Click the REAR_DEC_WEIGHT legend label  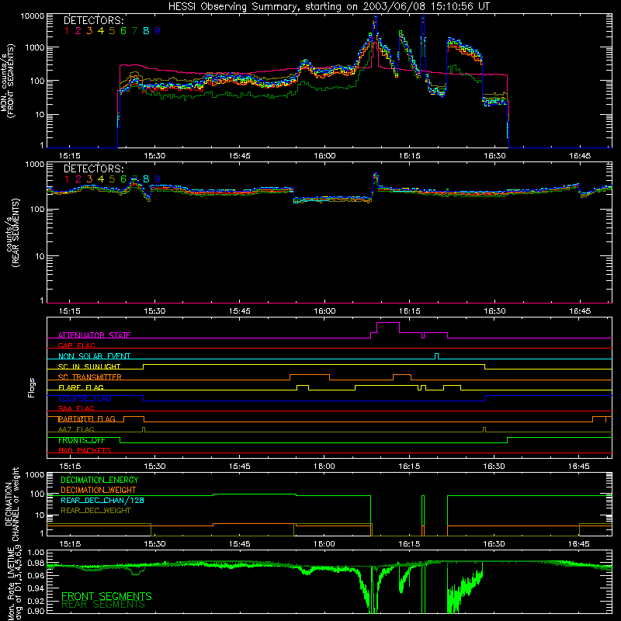click(x=95, y=511)
